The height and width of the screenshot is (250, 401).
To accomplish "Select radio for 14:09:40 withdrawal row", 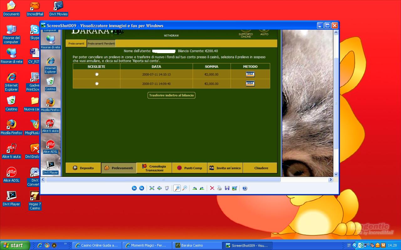I will pyautogui.click(x=97, y=83).
